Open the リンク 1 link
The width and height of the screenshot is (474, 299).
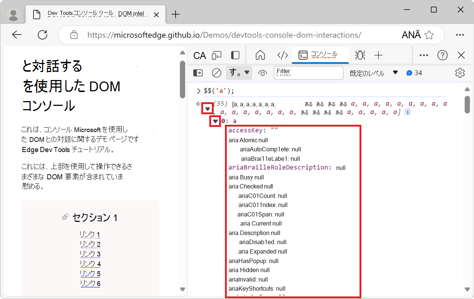90,234
